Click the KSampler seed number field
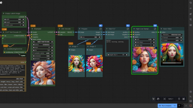Viewport: 193px width, 108px height. (43, 42)
